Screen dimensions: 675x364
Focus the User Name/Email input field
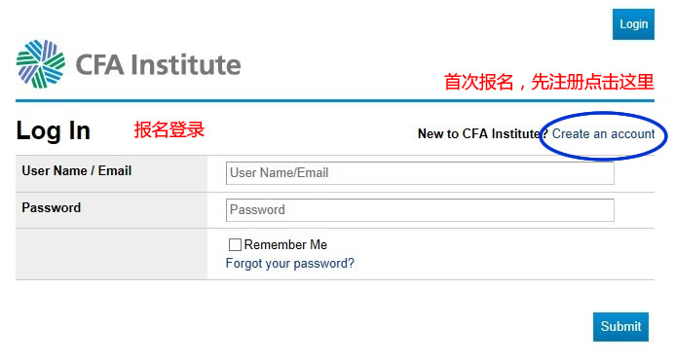[x=420, y=173]
